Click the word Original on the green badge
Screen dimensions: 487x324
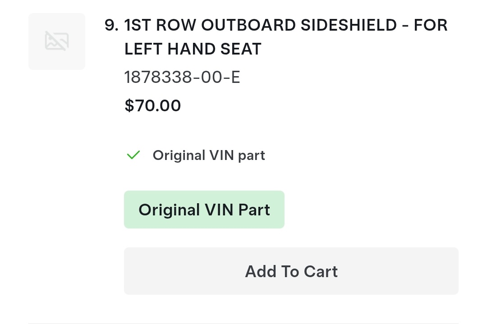tap(169, 210)
